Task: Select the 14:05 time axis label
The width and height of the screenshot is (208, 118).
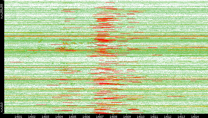Action: (72, 116)
